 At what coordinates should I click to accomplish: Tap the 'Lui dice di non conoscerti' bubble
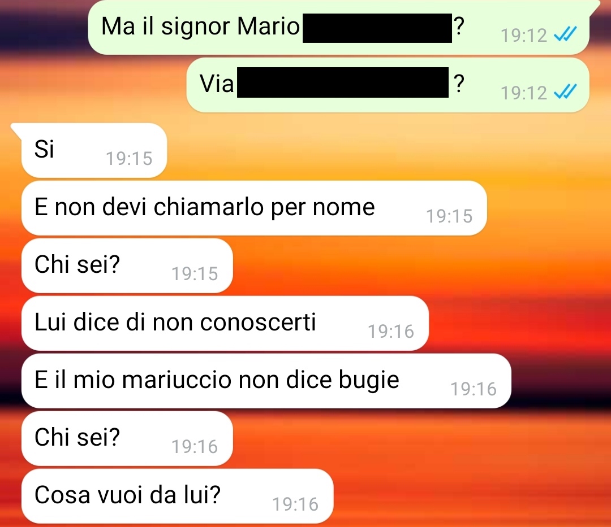[225, 323]
